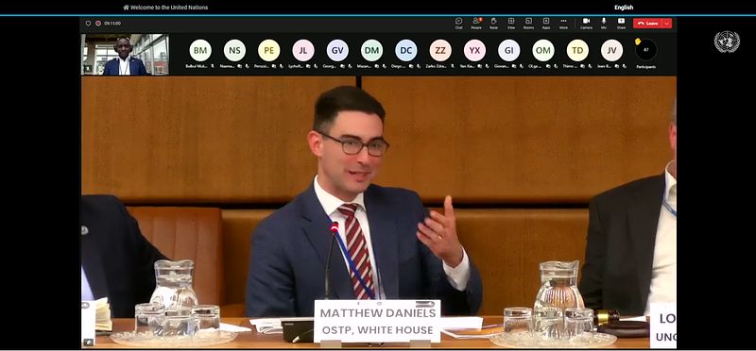756x351 pixels.
Task: Expand the 47 Participants overflow circle
Action: pyautogui.click(x=645, y=50)
